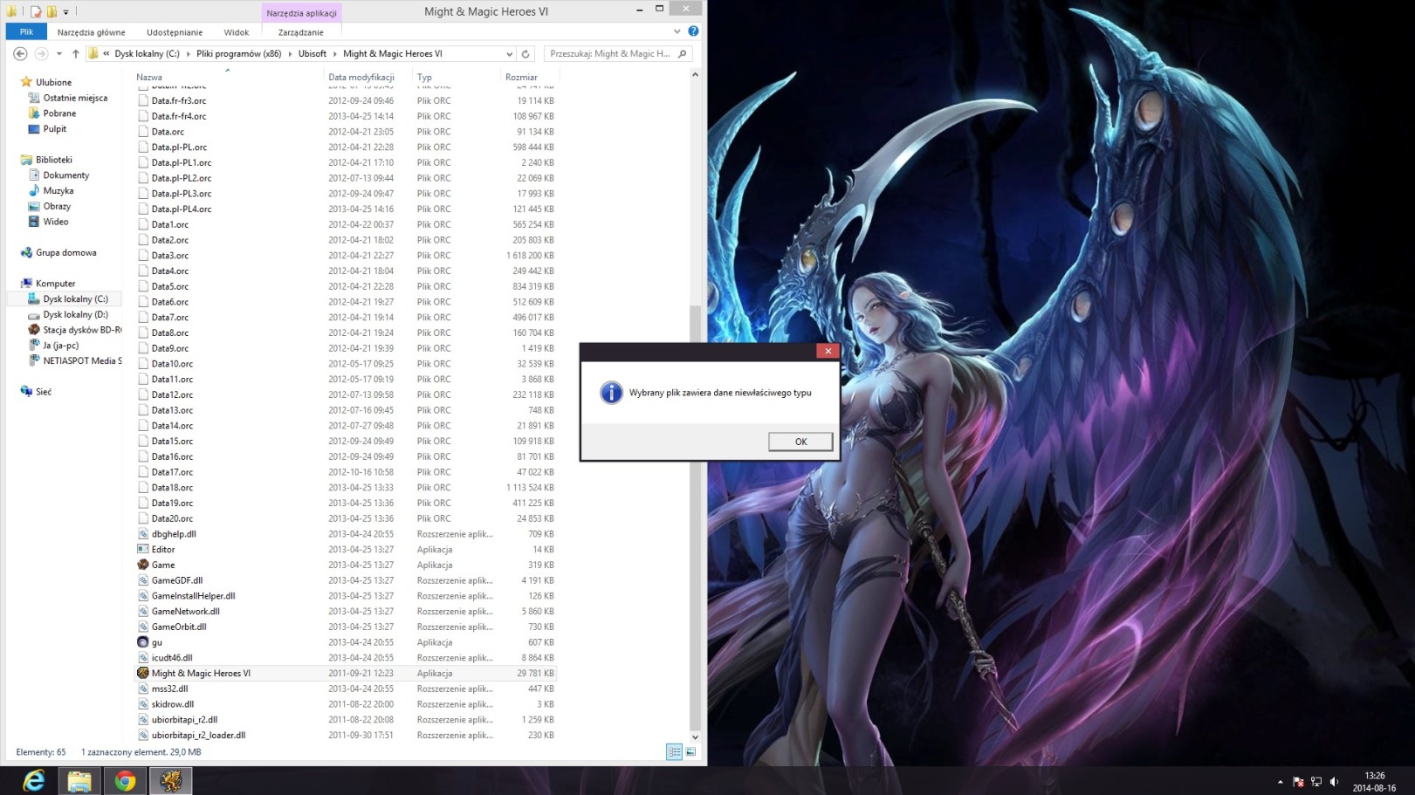1415x795 pixels.
Task: Go up one folder level
Action: [76, 54]
